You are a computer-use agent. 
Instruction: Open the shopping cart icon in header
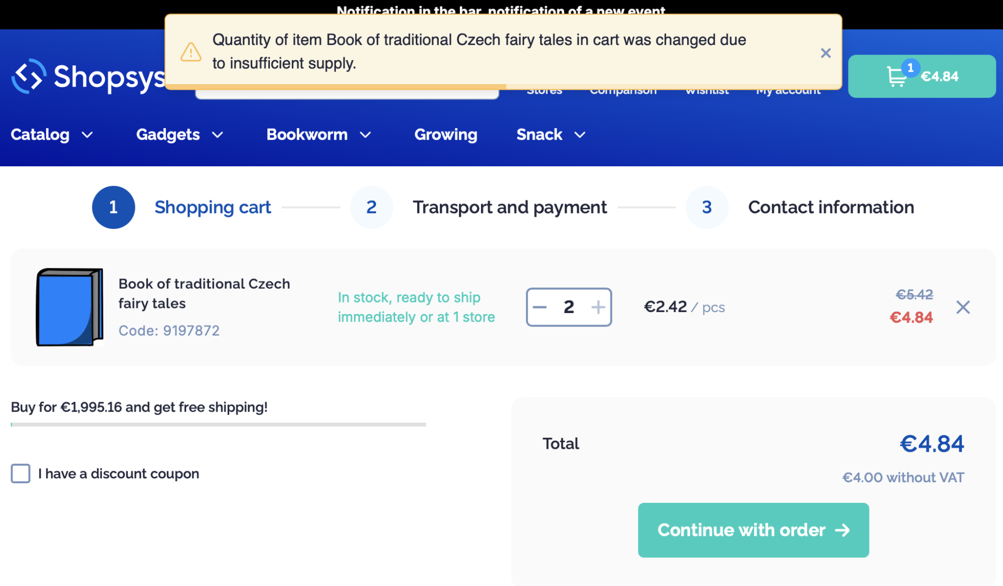896,77
